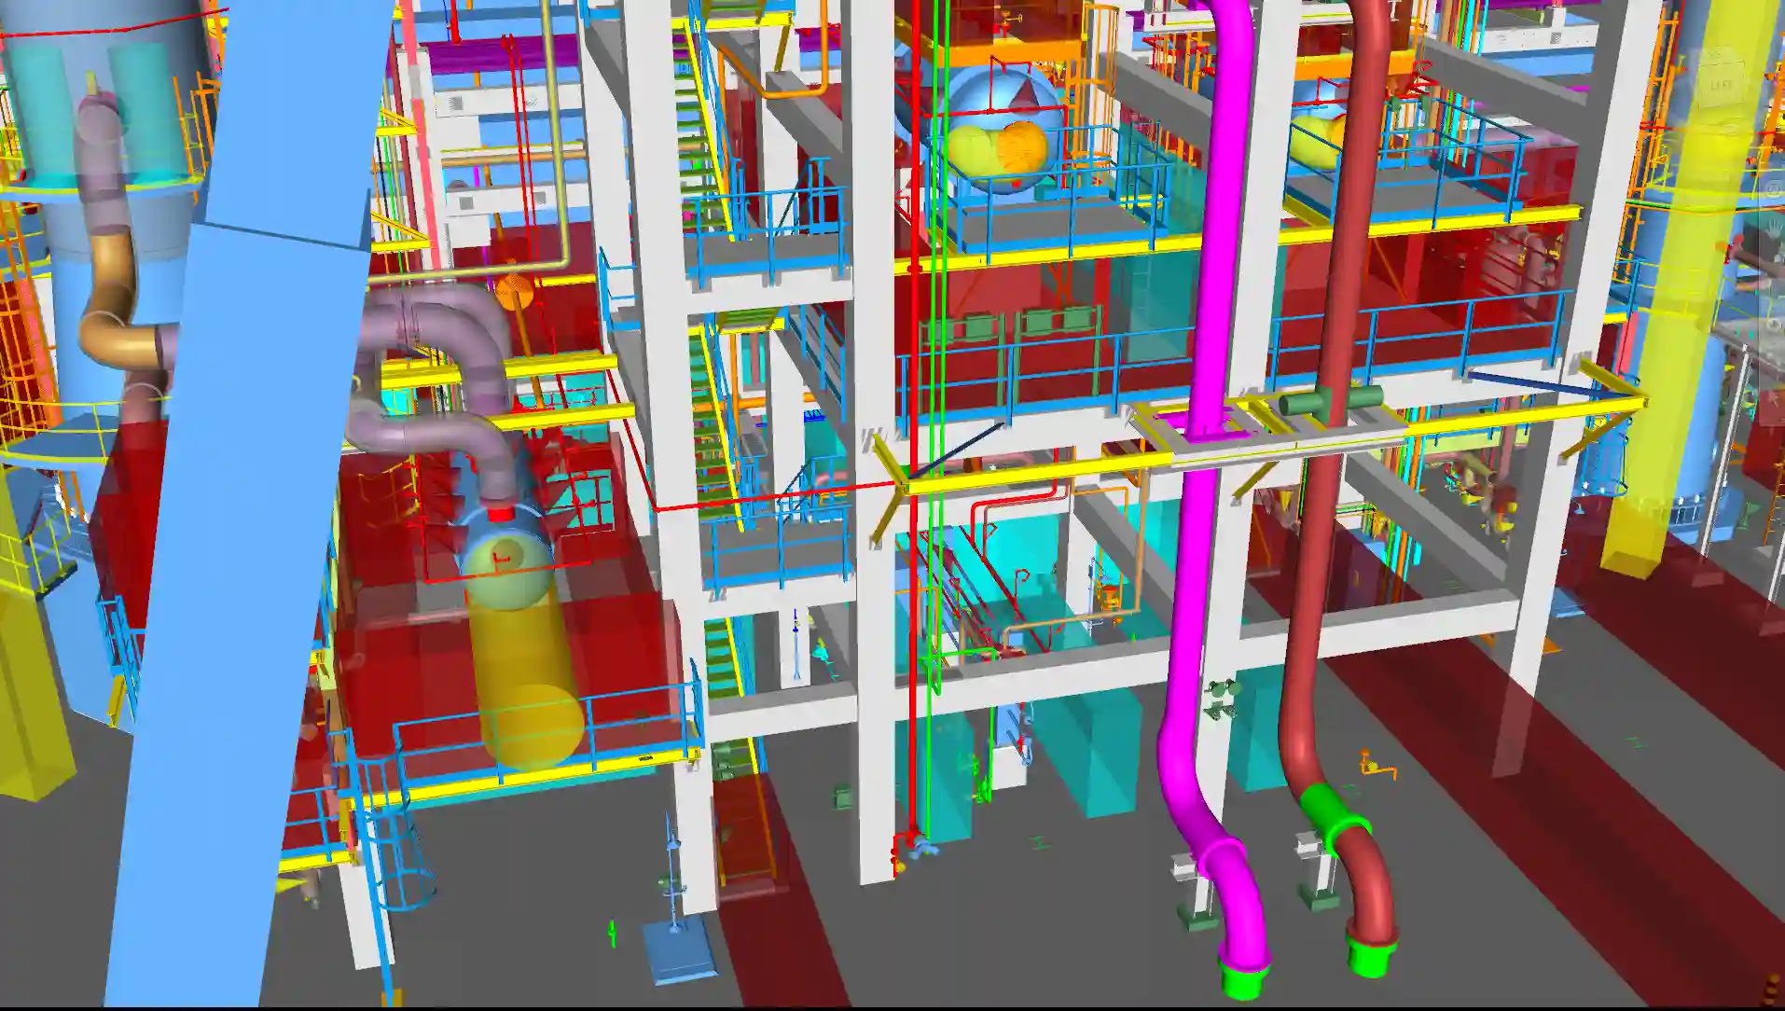Click the ViewCube face in the corner
This screenshot has width=1785, height=1011.
coord(1721,82)
